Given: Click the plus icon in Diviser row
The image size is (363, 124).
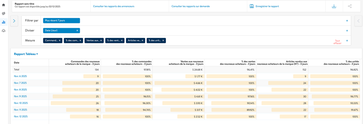Looking at the screenshot, I should point(347,31).
